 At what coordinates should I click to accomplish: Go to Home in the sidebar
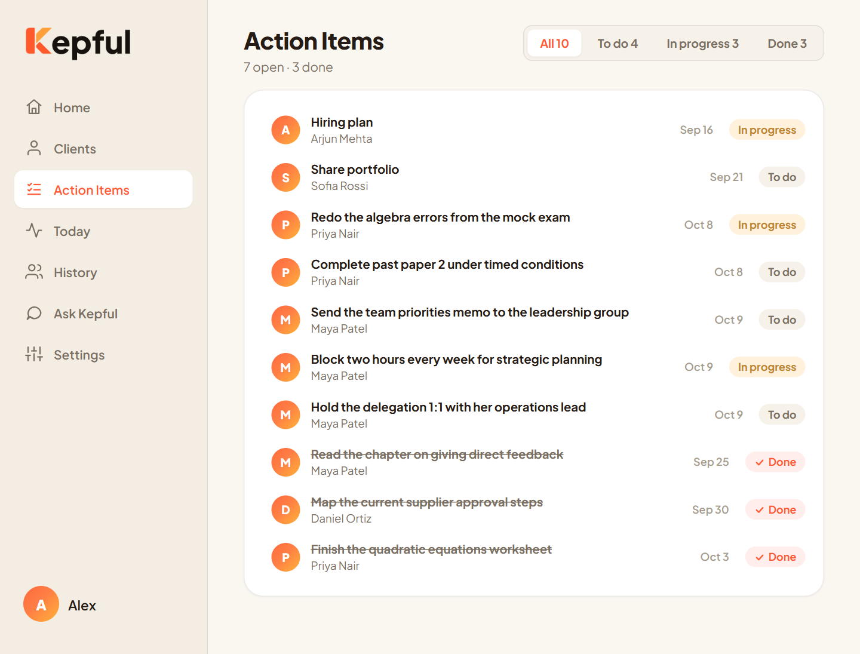pyautogui.click(x=103, y=108)
